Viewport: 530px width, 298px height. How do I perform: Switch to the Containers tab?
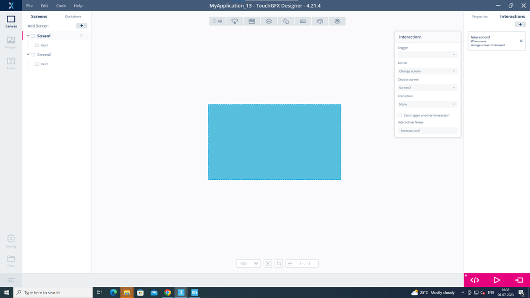(x=73, y=16)
